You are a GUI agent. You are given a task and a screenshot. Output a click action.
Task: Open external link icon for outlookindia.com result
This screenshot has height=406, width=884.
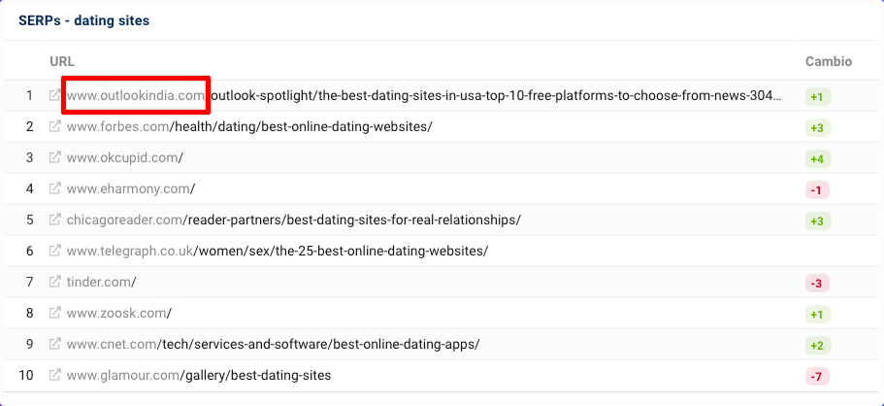55,96
